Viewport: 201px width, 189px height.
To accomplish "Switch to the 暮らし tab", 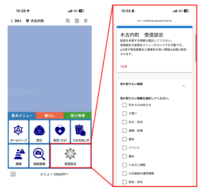I will pyautogui.click(x=49, y=115).
